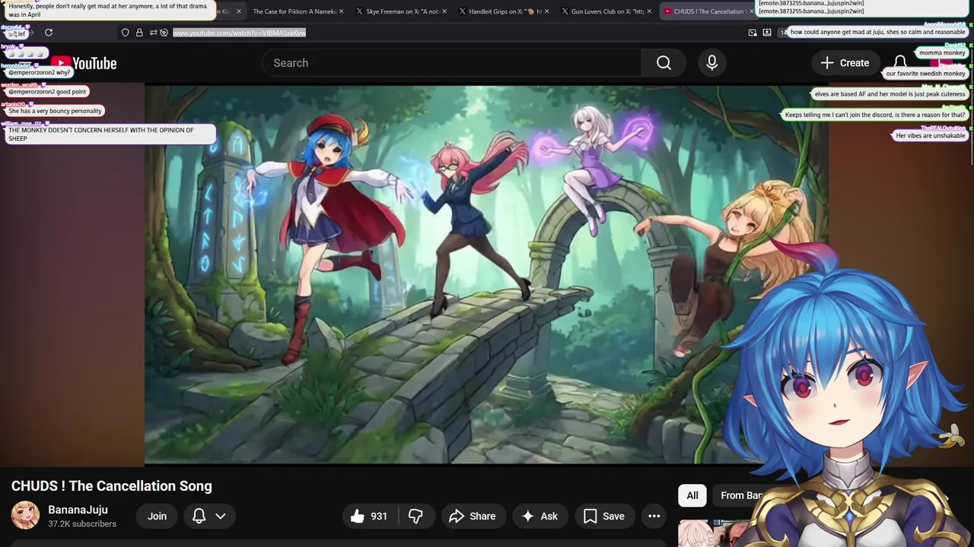Click chat message "elves are based AF"
This screenshot has width=974, height=547.
(x=890, y=94)
